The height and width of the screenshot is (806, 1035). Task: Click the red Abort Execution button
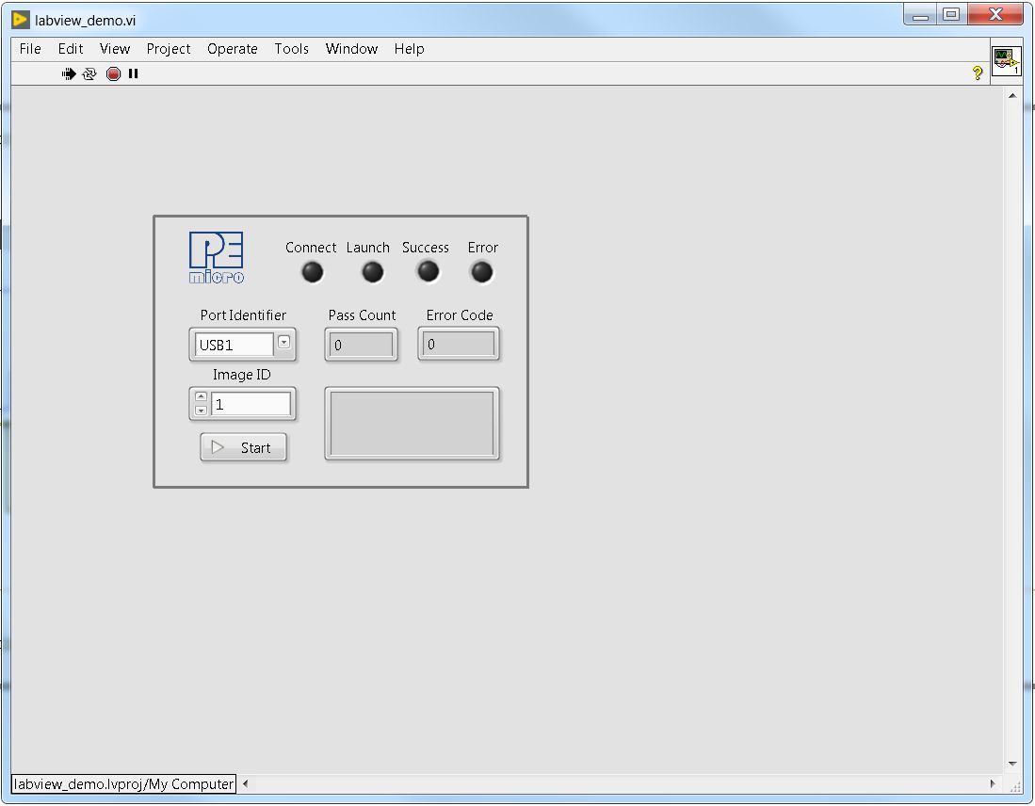click(114, 74)
